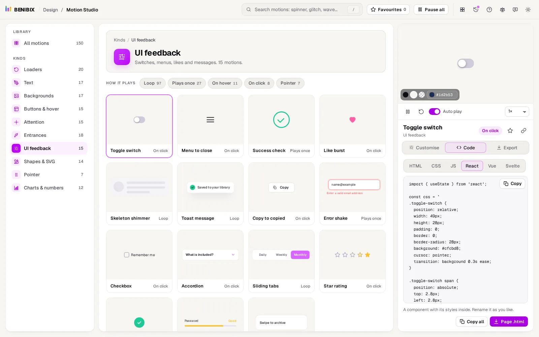Switch to the React code tab
Image resolution: width=539 pixels, height=337 pixels.
click(x=472, y=166)
